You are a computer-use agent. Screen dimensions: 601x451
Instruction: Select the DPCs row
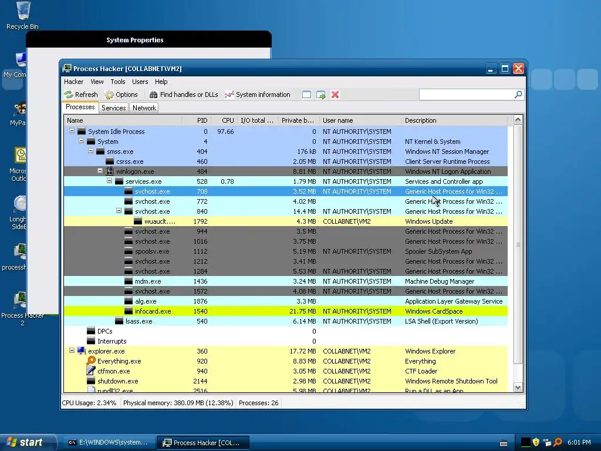[286, 331]
